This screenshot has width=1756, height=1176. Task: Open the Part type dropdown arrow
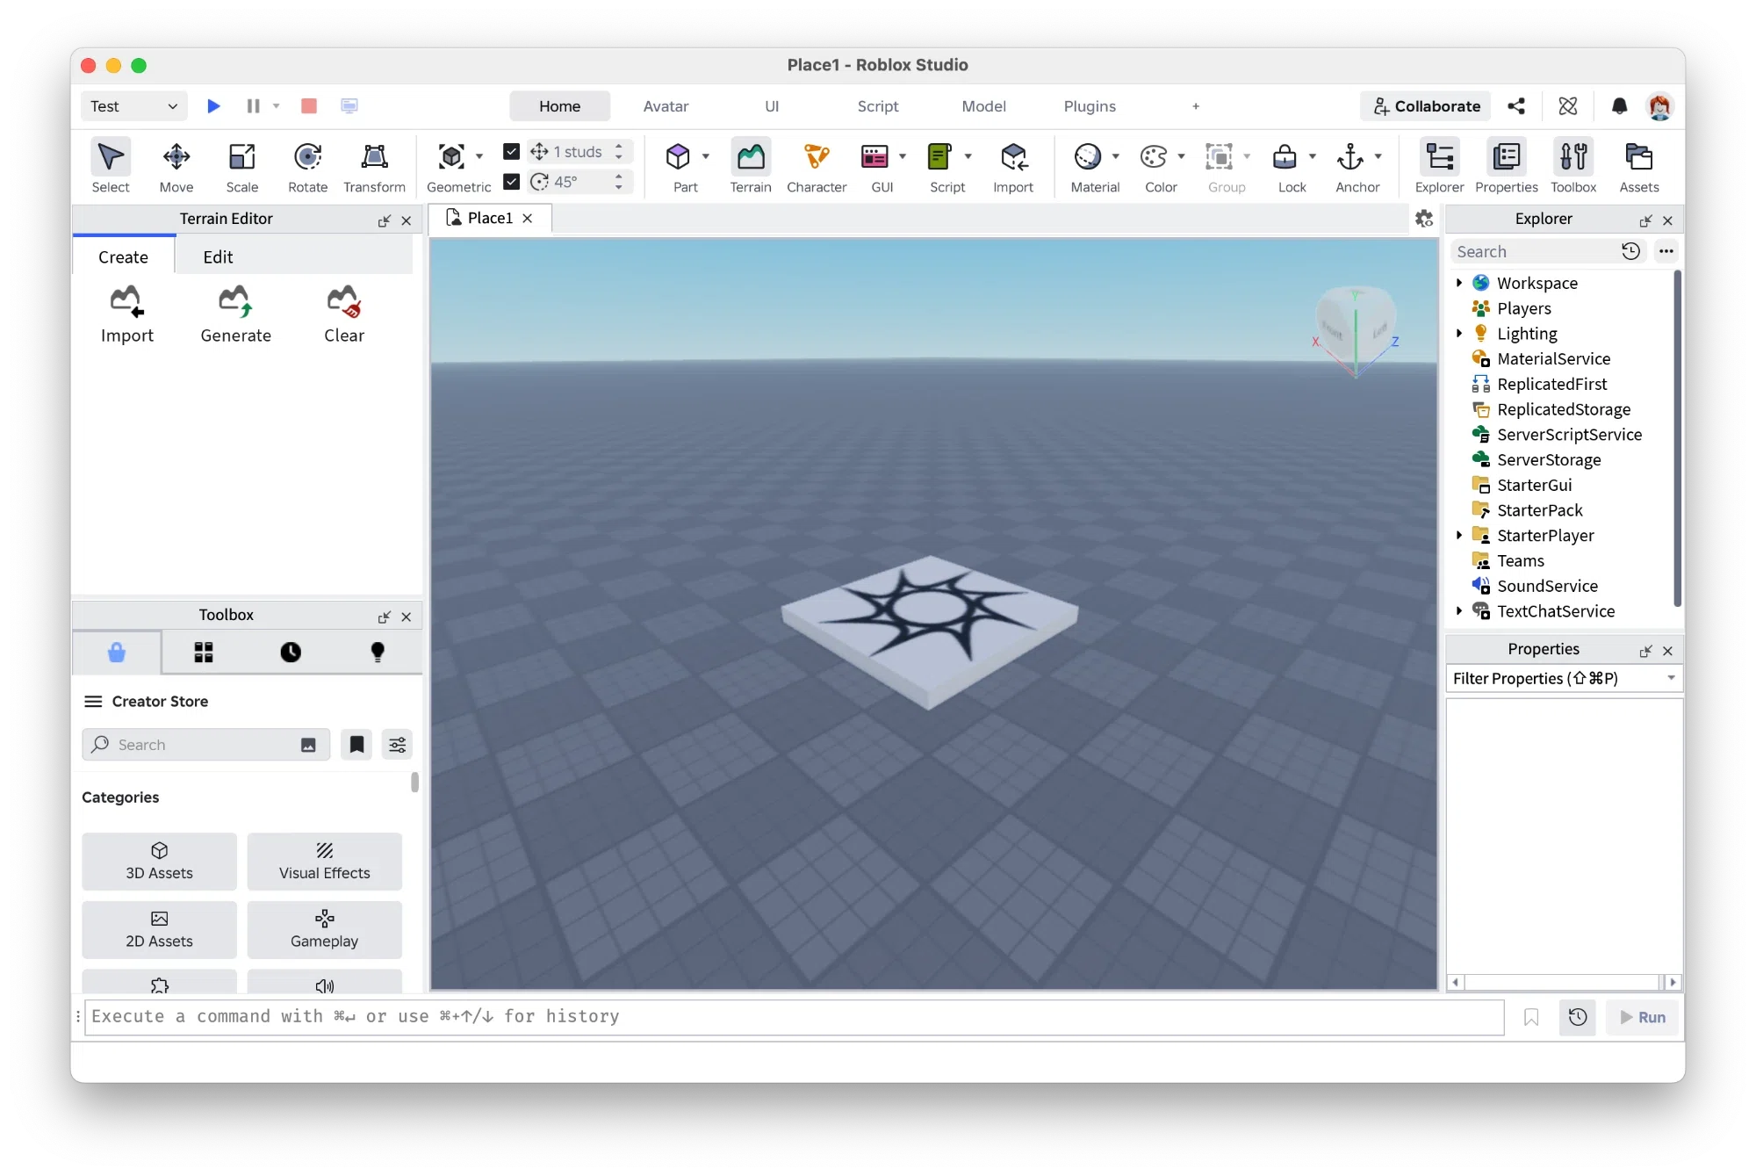(x=706, y=156)
